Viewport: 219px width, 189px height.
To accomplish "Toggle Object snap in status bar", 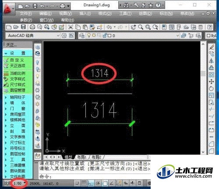I will [x=105, y=183].
